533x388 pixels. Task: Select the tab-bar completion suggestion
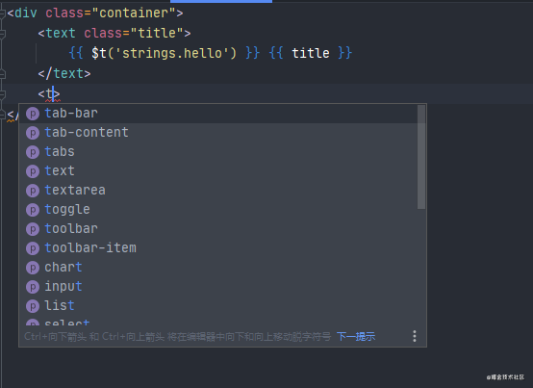coord(217,114)
